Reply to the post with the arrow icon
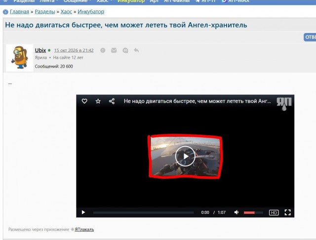 136,50
